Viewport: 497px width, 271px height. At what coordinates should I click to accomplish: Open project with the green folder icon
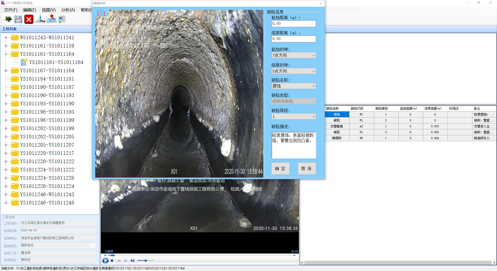pyautogui.click(x=8, y=19)
